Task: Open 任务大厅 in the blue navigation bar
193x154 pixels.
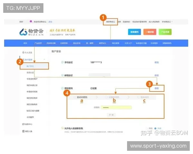Action: click(x=128, y=43)
